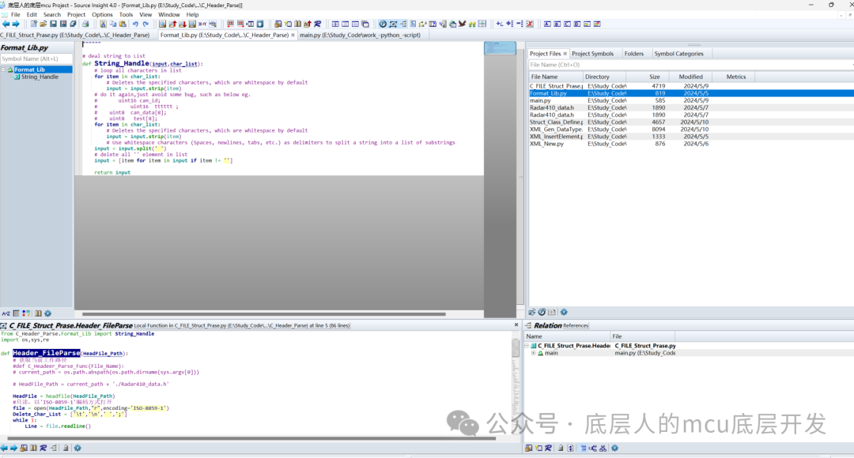Click the code overview scrollbar thumbnail
This screenshot has height=458, width=854.
500,48
